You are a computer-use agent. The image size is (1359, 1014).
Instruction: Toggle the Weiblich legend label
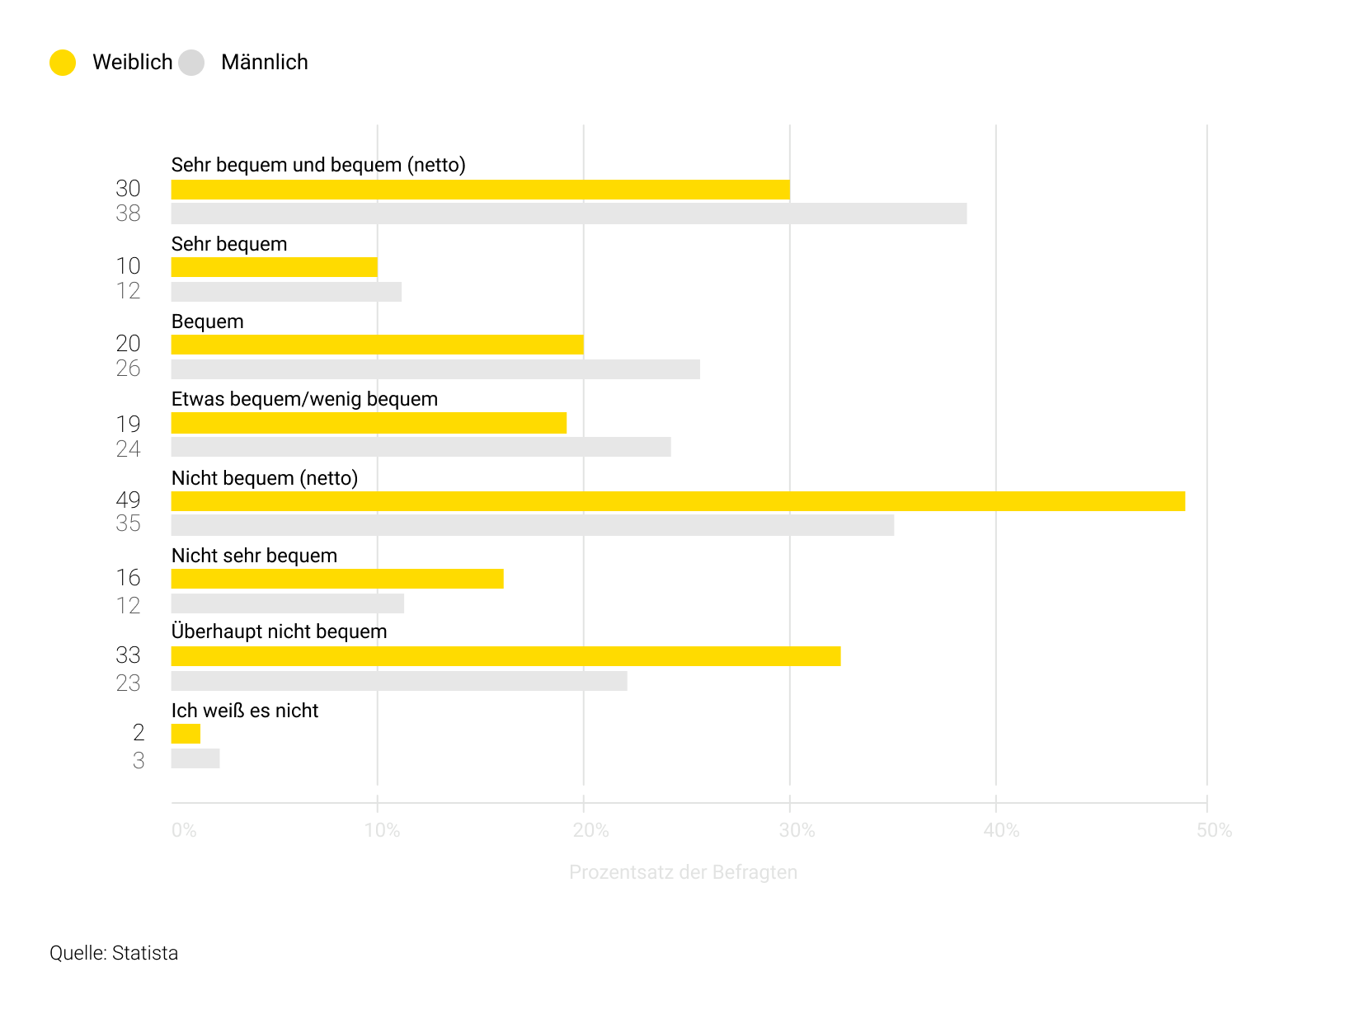pyautogui.click(x=132, y=63)
